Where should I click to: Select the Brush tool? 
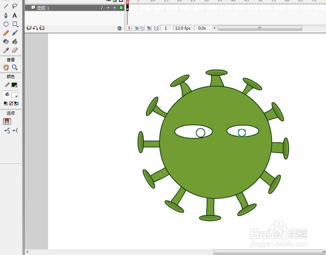pos(14,33)
